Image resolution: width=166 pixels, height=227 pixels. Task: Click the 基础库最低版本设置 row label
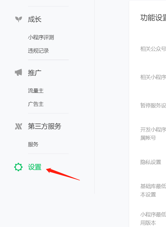click(153, 190)
